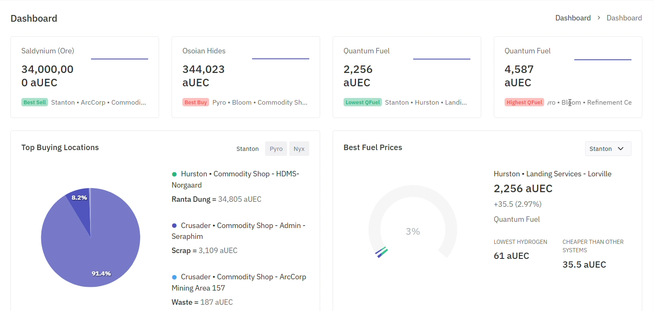
Task: Click the Highest QFuel badge
Action: coord(524,102)
